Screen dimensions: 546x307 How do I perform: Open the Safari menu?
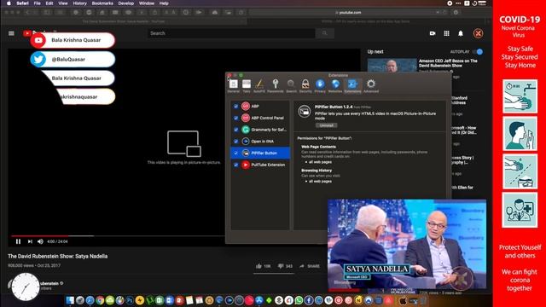coord(23,3)
